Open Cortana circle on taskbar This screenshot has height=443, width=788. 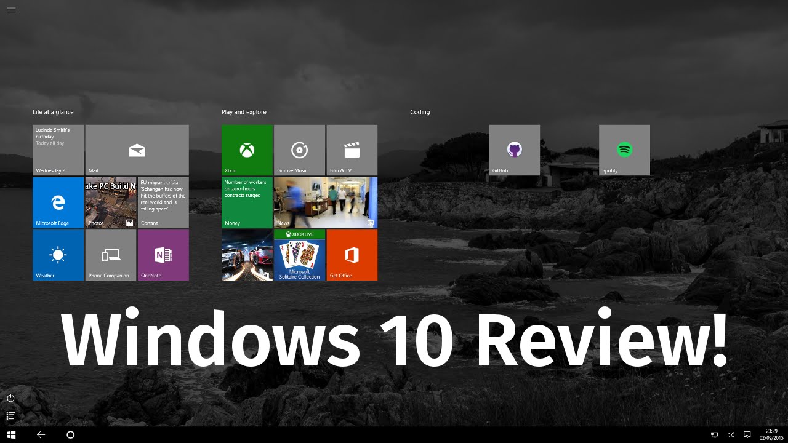click(70, 434)
